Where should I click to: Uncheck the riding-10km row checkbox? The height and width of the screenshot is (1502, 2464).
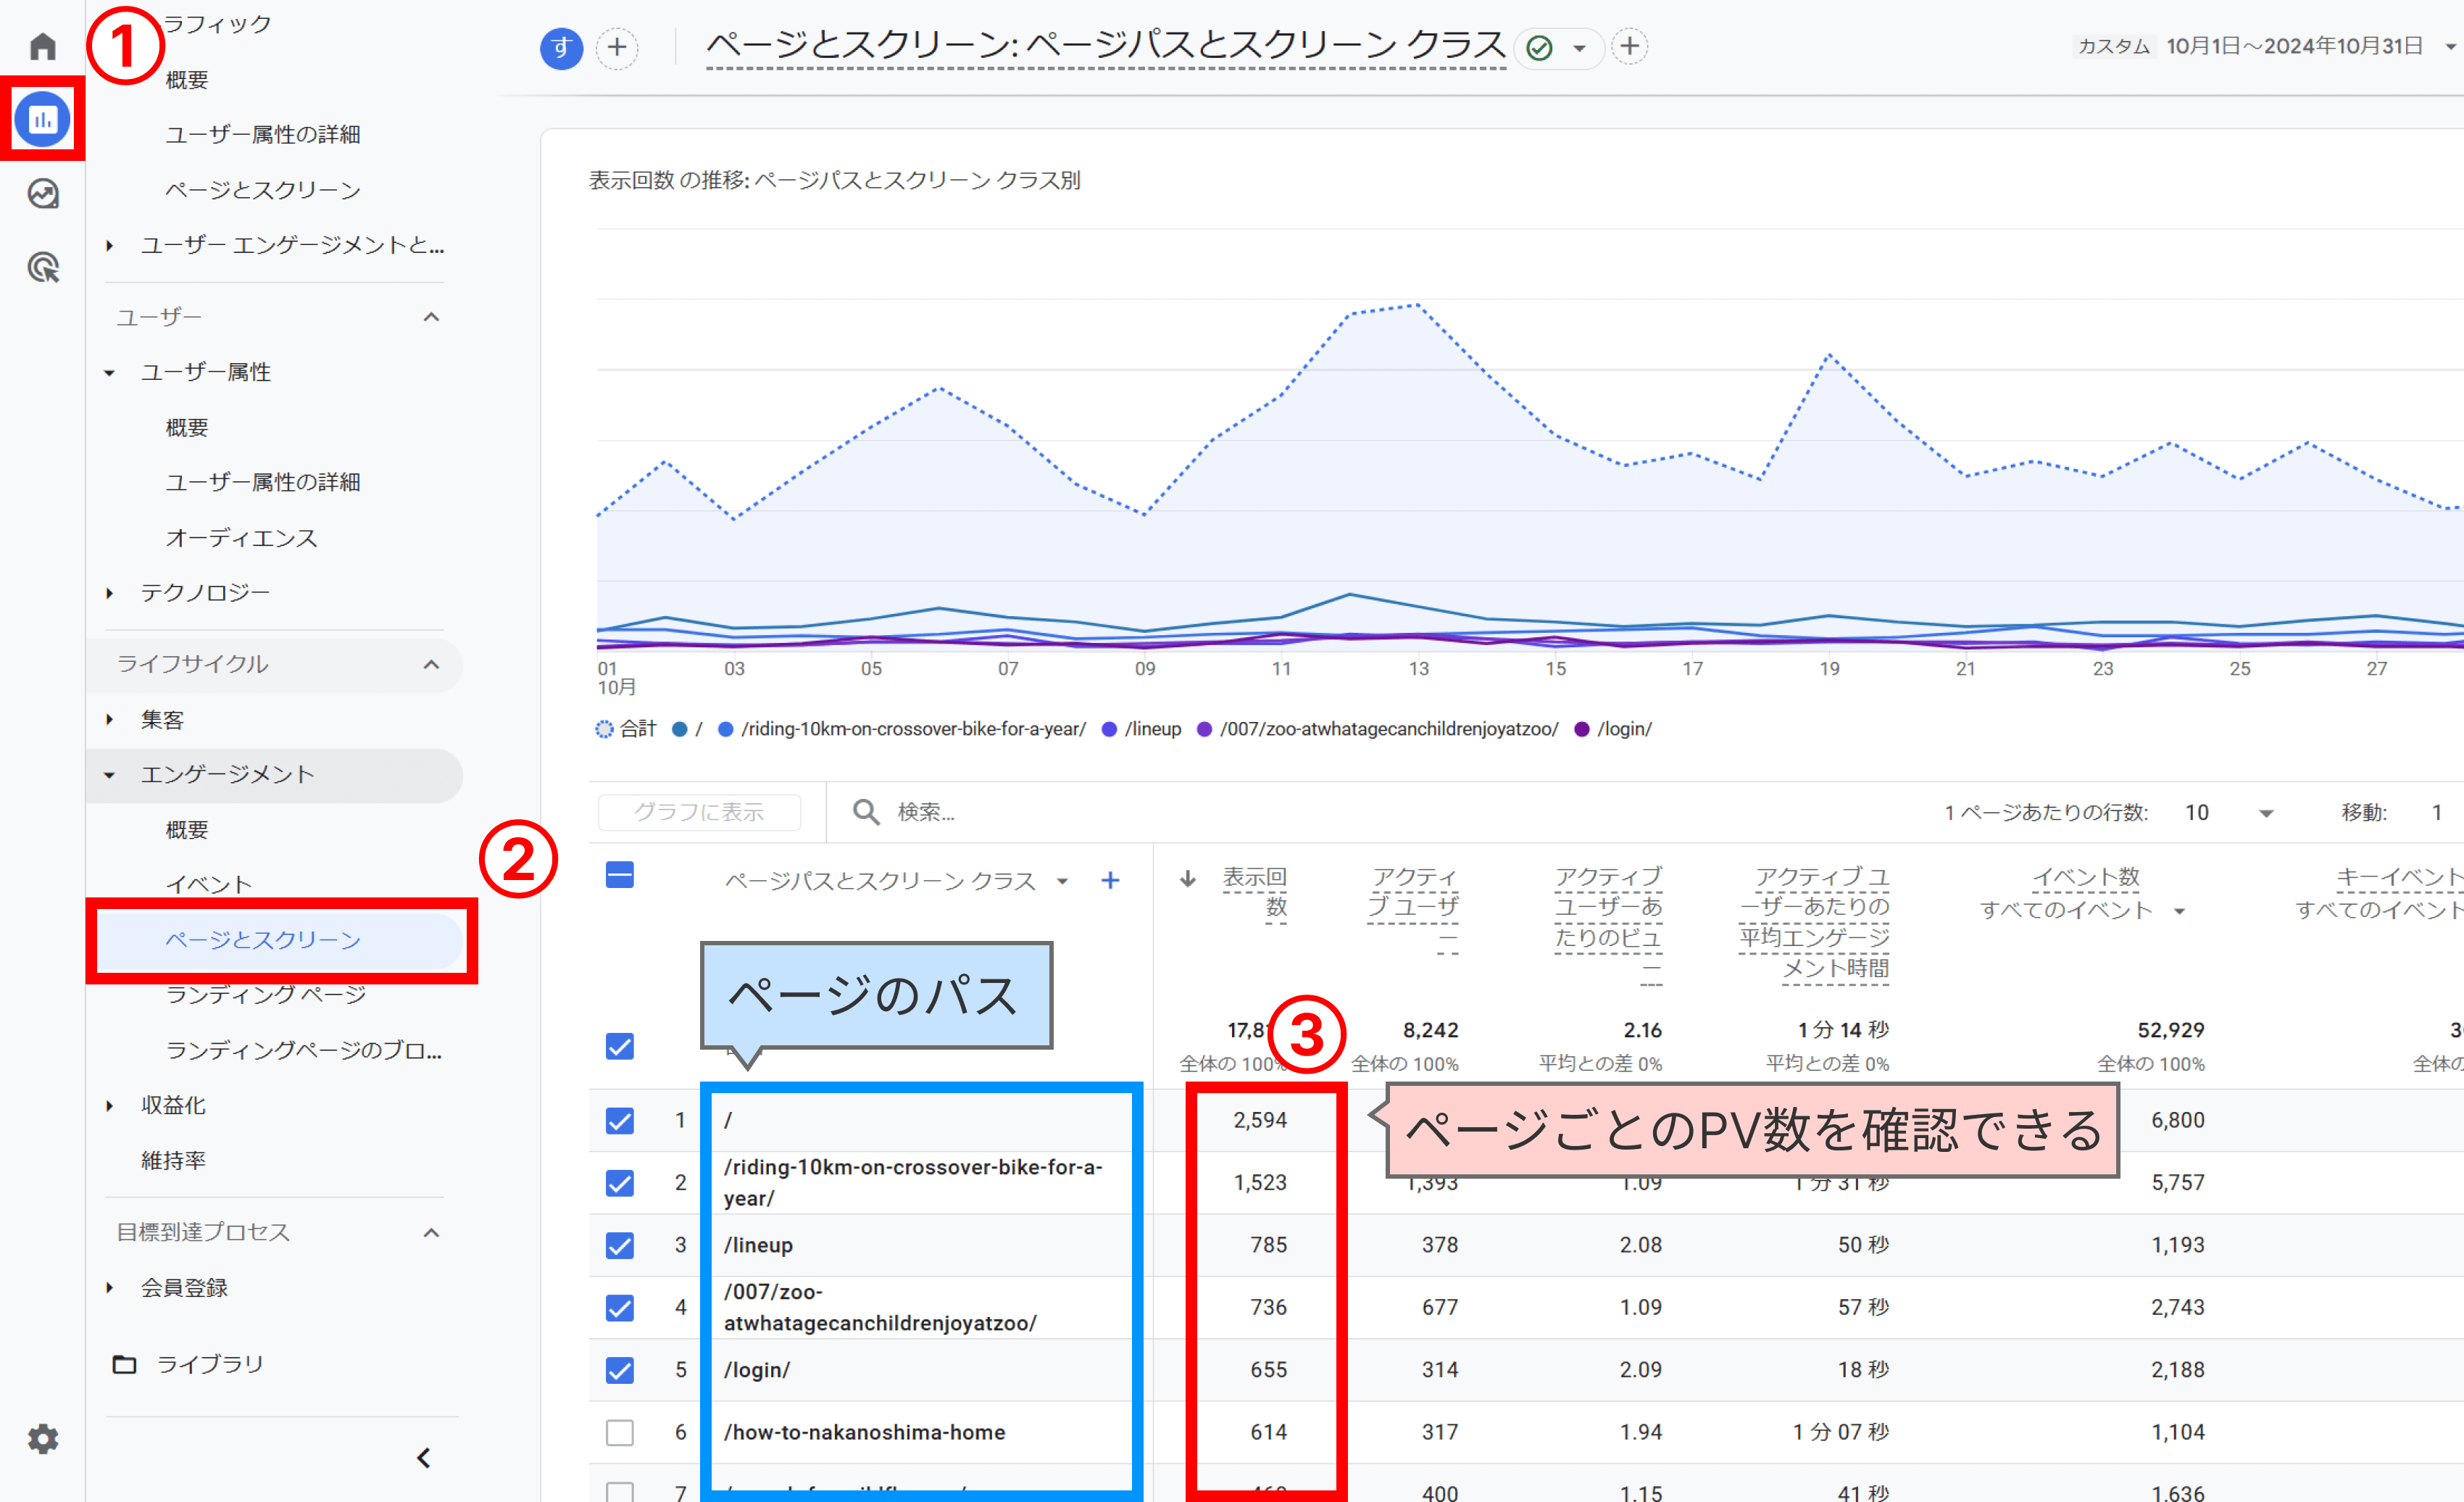click(x=620, y=1183)
